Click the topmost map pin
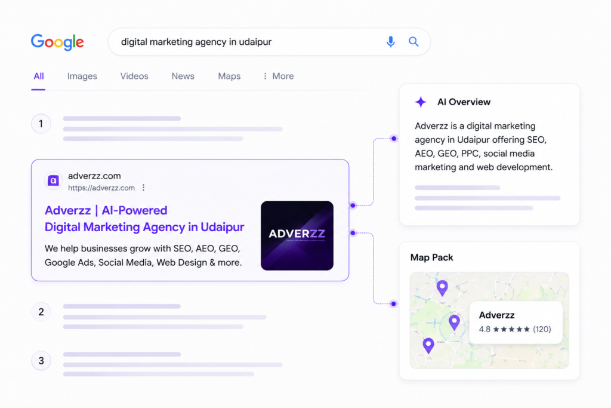 [x=442, y=288]
